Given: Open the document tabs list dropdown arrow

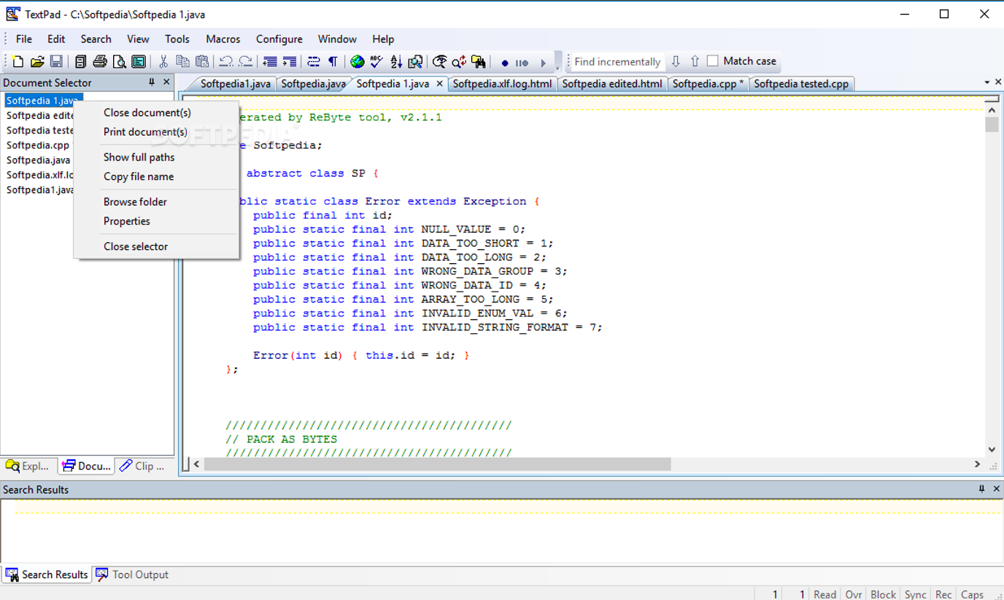Looking at the screenshot, I should pos(986,82).
